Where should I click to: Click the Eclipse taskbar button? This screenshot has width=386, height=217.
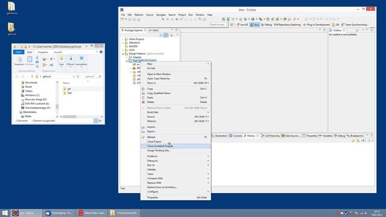pyautogui.click(x=26, y=213)
